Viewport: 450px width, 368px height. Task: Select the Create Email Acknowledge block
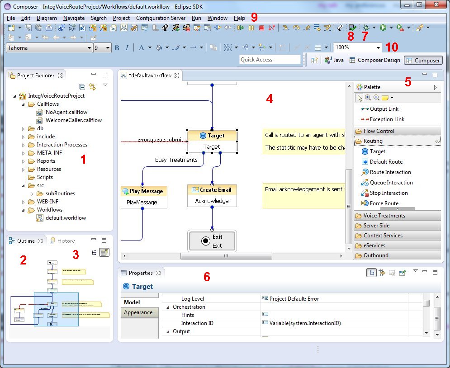(212, 196)
